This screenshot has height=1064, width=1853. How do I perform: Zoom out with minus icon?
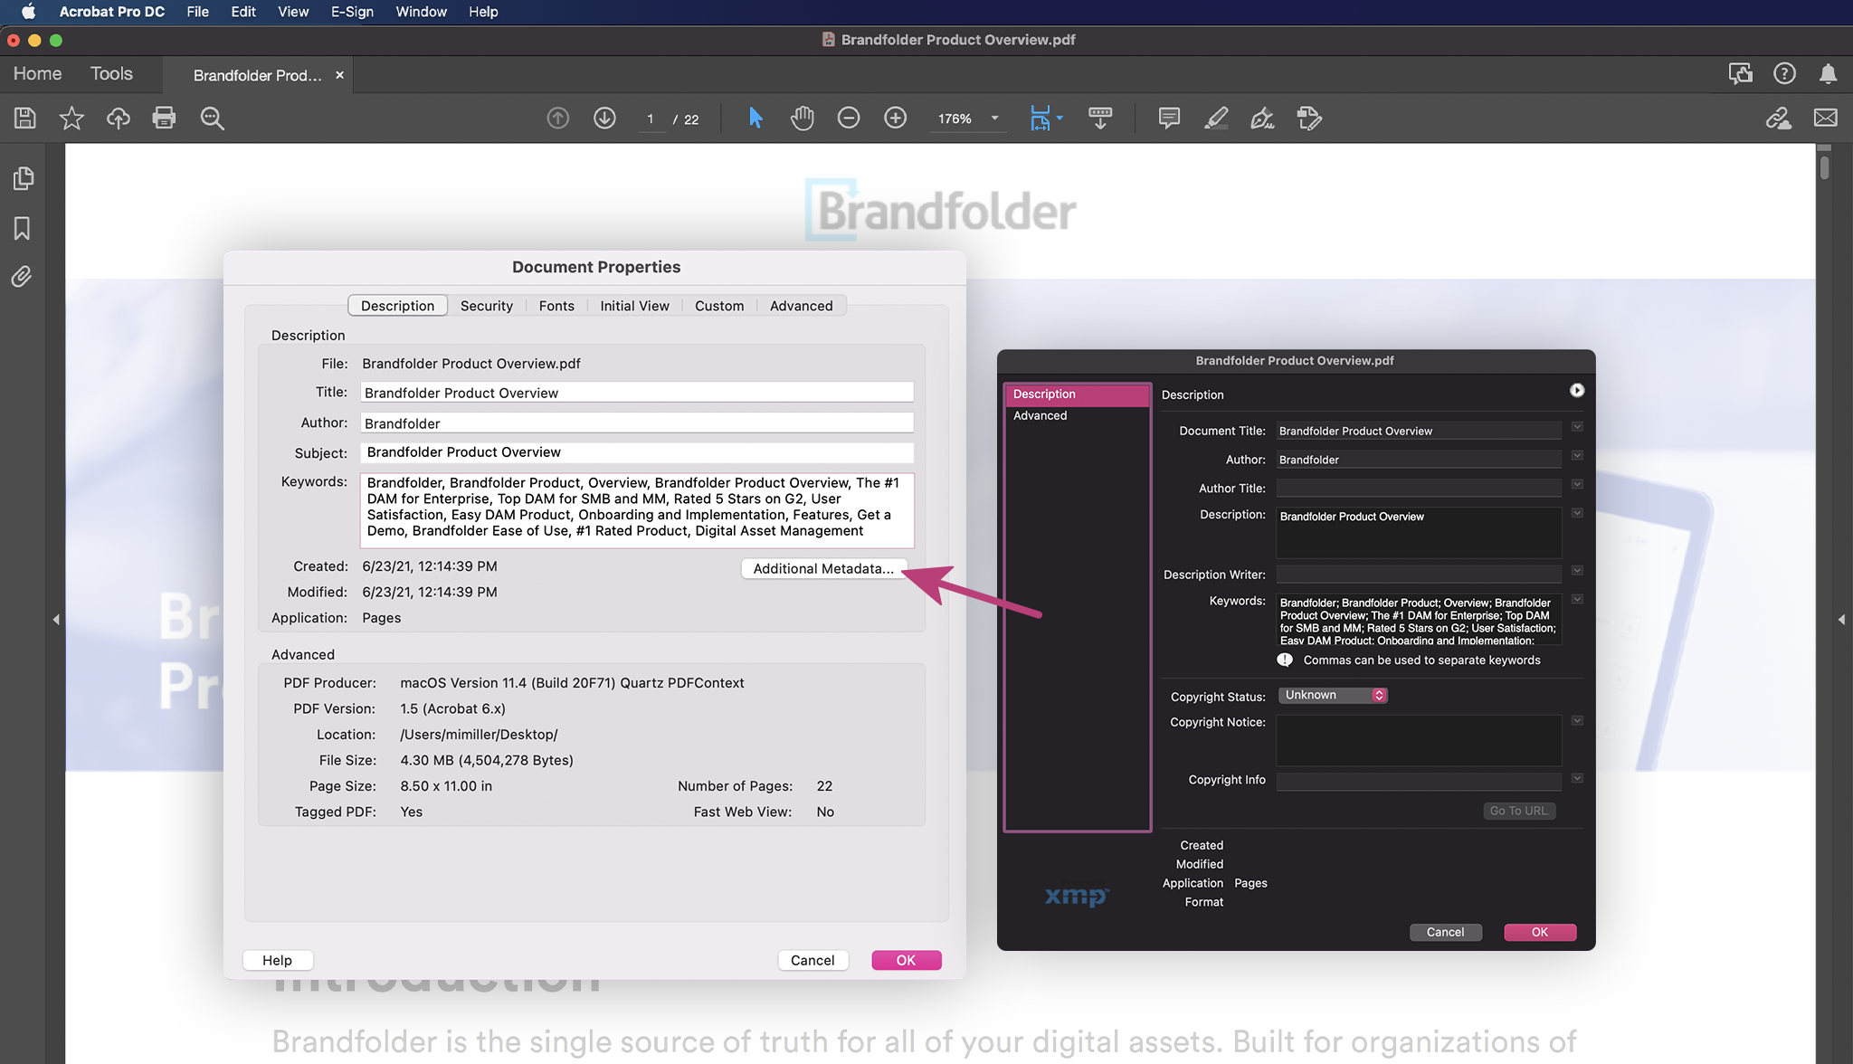(849, 118)
